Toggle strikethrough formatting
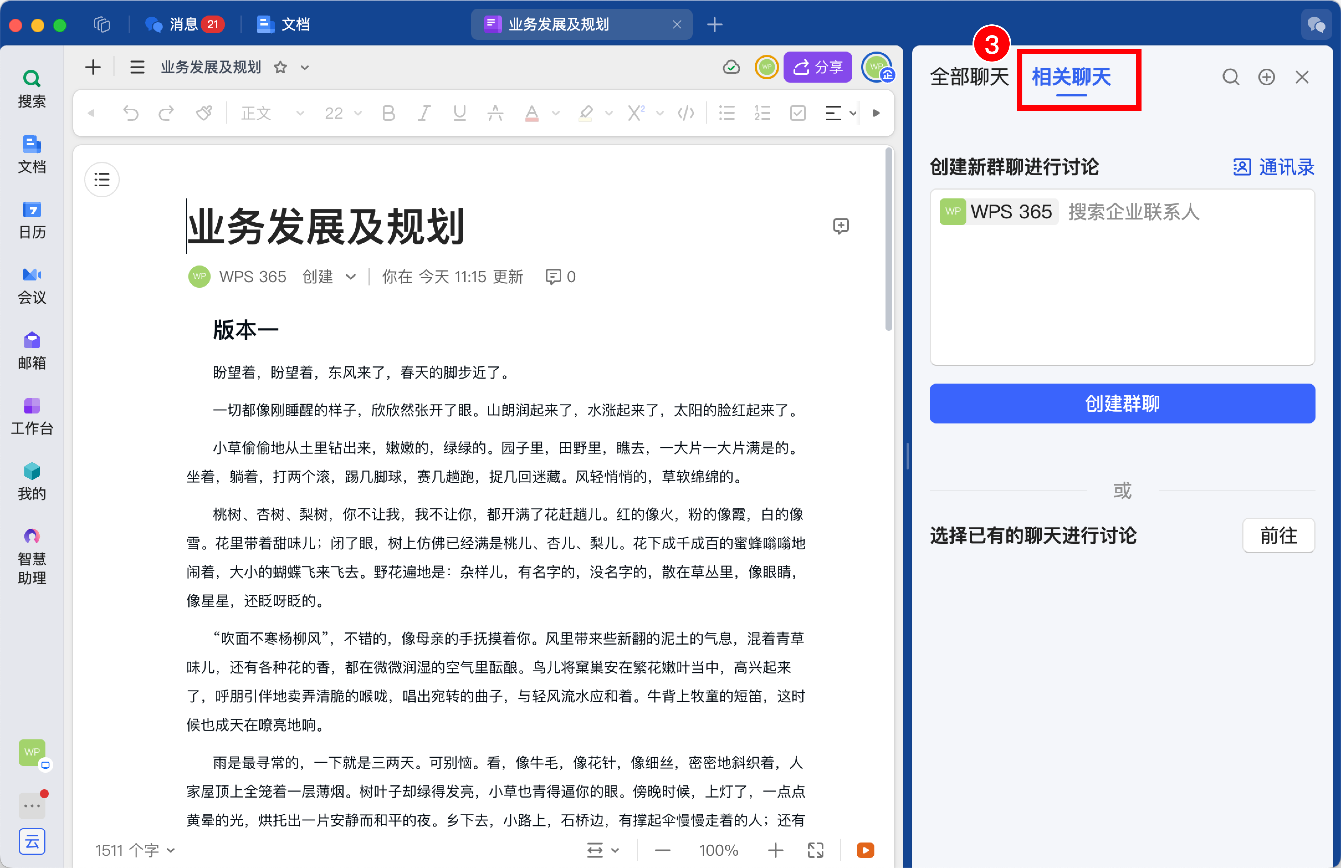This screenshot has width=1341, height=868. 495,113
